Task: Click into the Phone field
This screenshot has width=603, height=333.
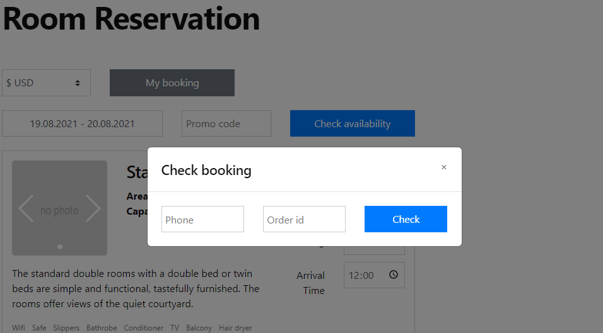Action: click(202, 219)
